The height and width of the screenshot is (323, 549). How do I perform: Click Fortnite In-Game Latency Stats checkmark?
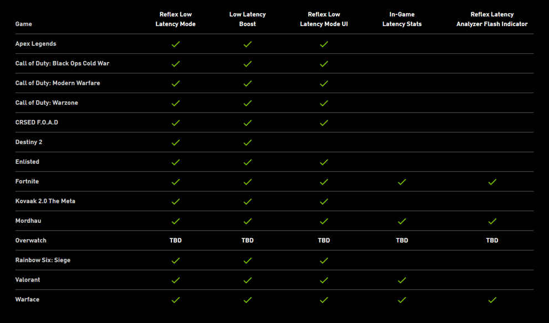click(402, 182)
